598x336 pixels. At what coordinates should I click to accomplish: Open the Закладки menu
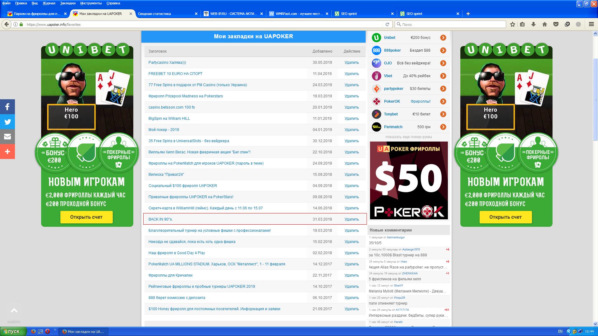click(x=68, y=3)
